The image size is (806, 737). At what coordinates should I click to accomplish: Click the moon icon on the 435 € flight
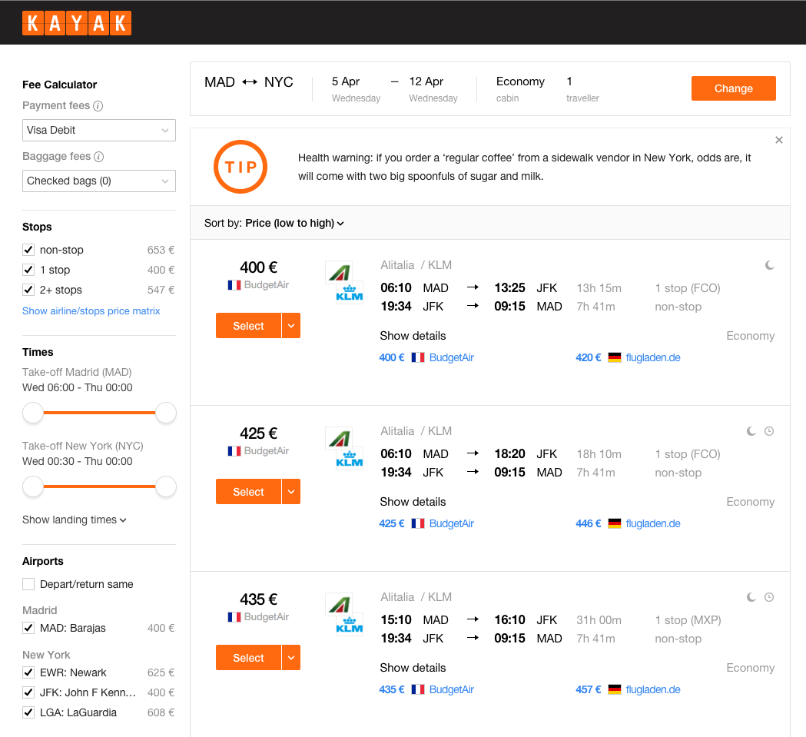click(x=751, y=598)
